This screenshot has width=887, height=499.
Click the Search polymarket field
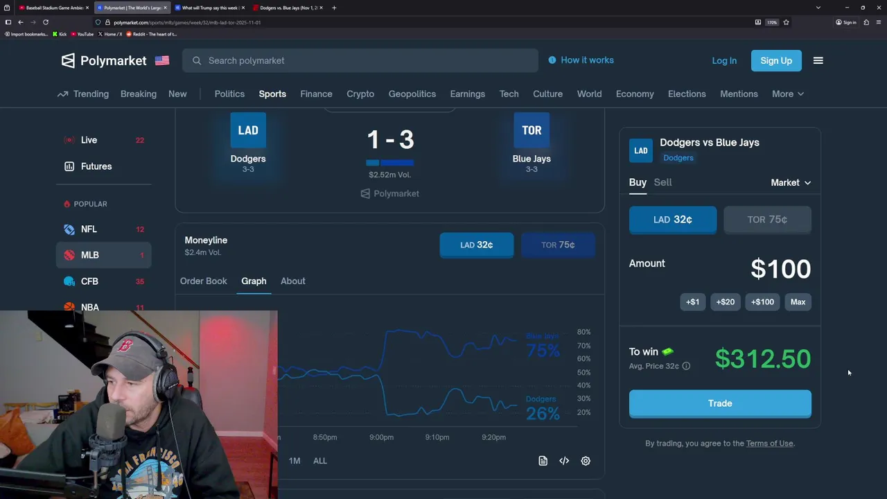(x=360, y=60)
